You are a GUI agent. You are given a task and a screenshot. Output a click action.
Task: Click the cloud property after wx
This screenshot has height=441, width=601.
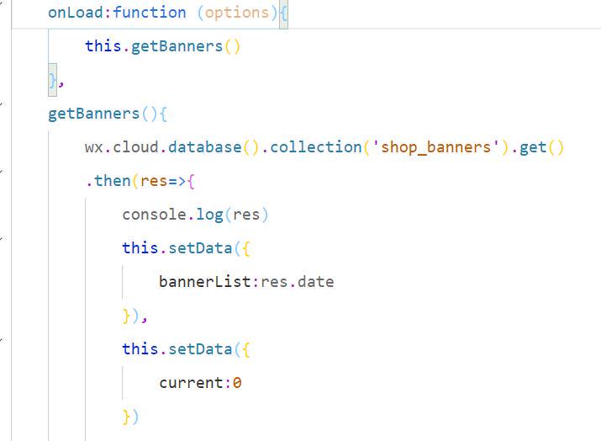click(x=135, y=147)
